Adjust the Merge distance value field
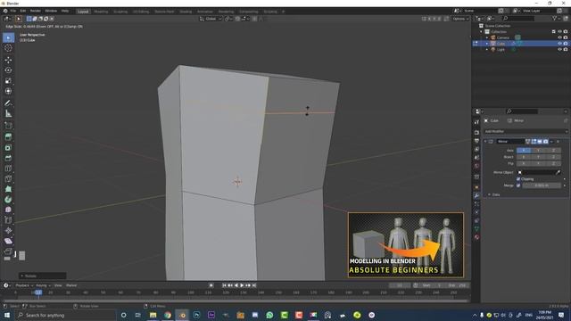571x321 pixels. coord(542,185)
